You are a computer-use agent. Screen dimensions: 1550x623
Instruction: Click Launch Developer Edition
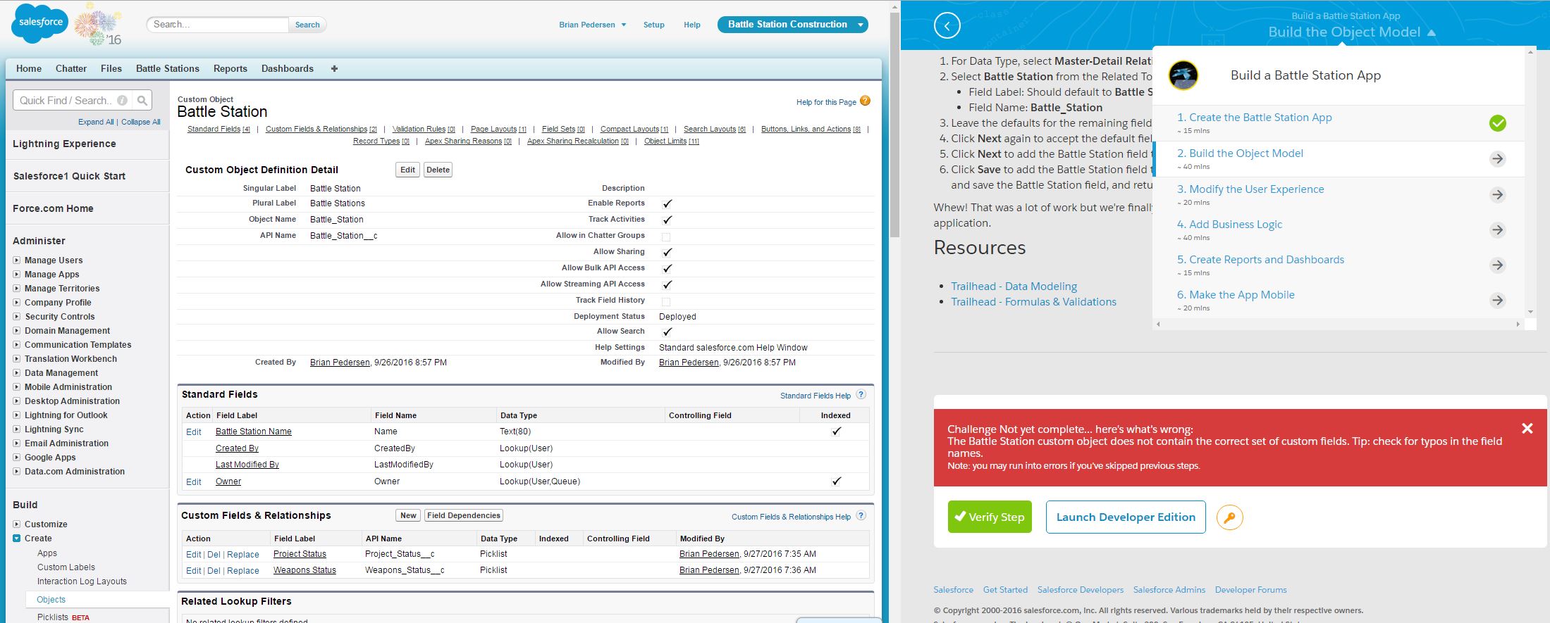[1126, 517]
